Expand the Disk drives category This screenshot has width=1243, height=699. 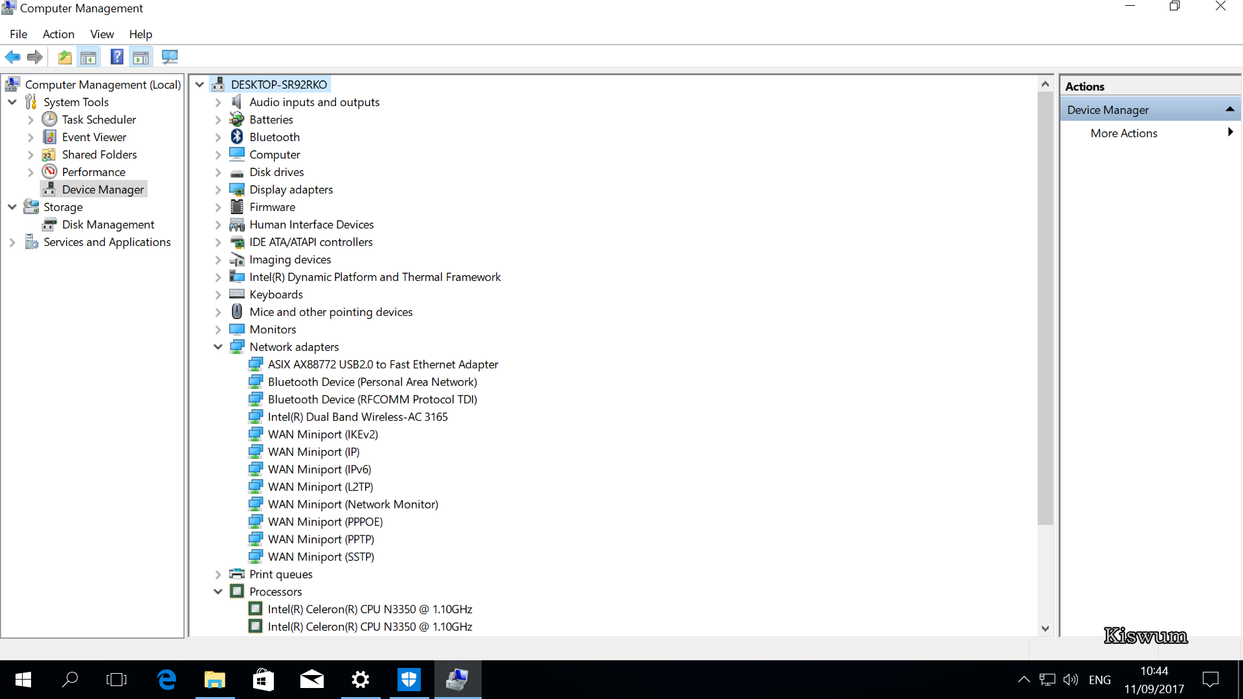218,172
